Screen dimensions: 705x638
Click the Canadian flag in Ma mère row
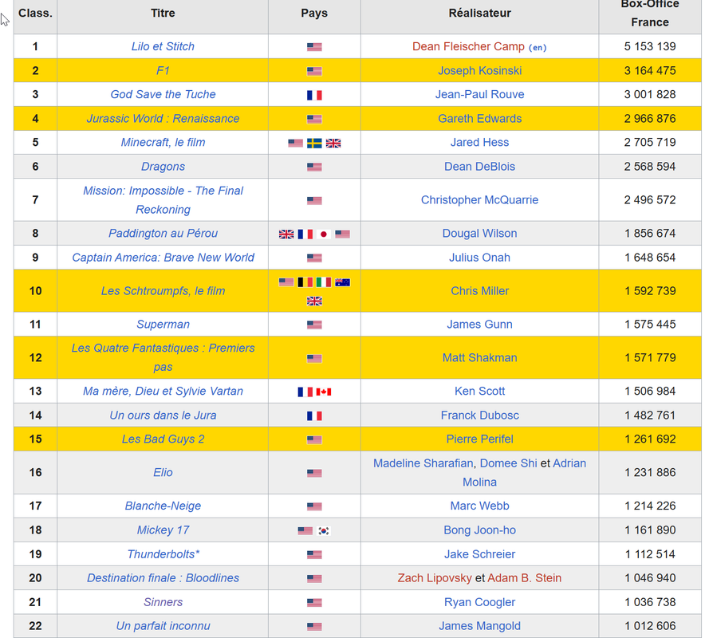pos(324,392)
